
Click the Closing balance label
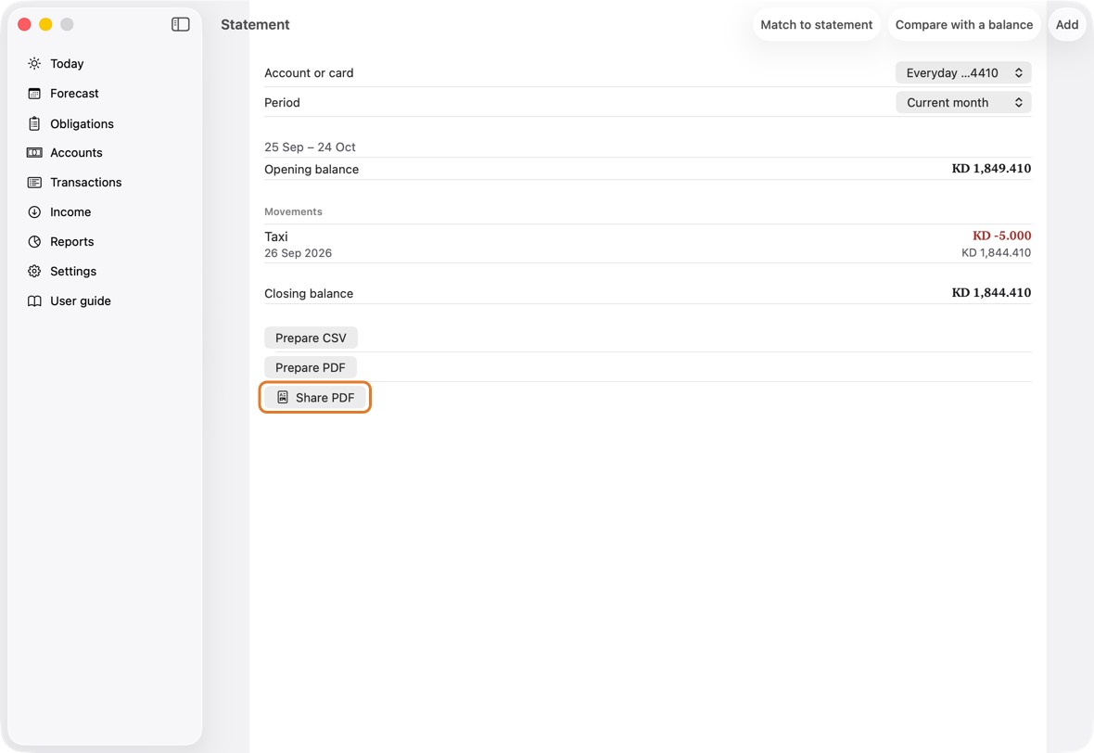pyautogui.click(x=309, y=294)
